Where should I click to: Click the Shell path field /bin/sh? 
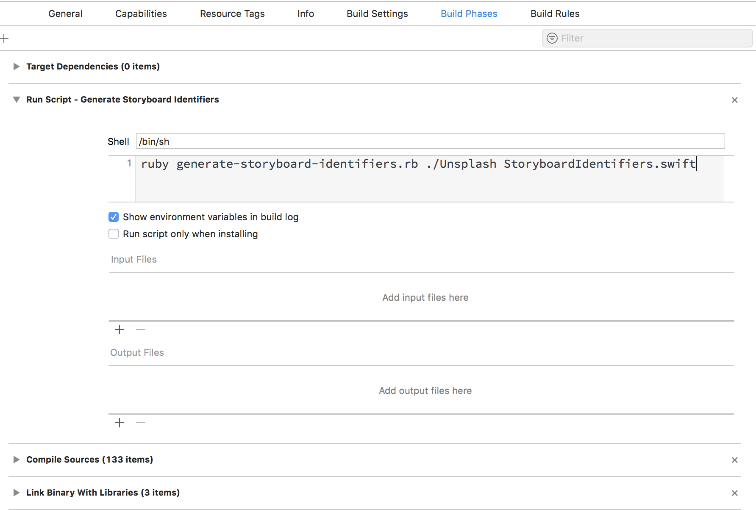[430, 141]
